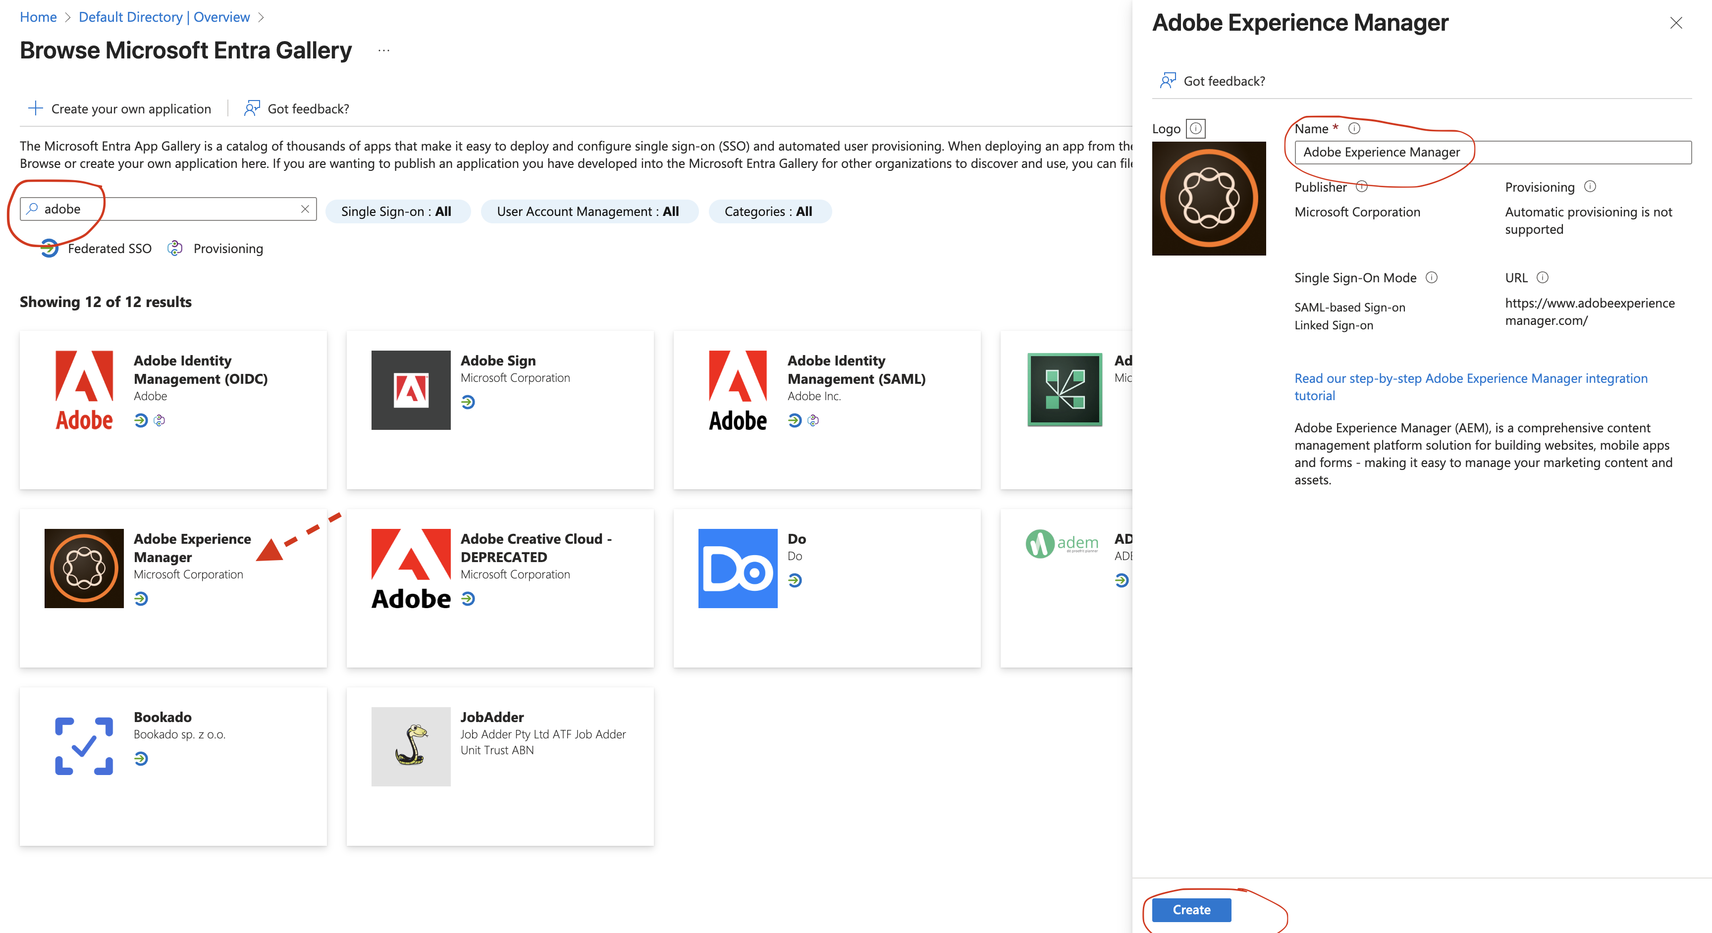
Task: Select the Adobe Experience Manager card title
Action: point(192,548)
